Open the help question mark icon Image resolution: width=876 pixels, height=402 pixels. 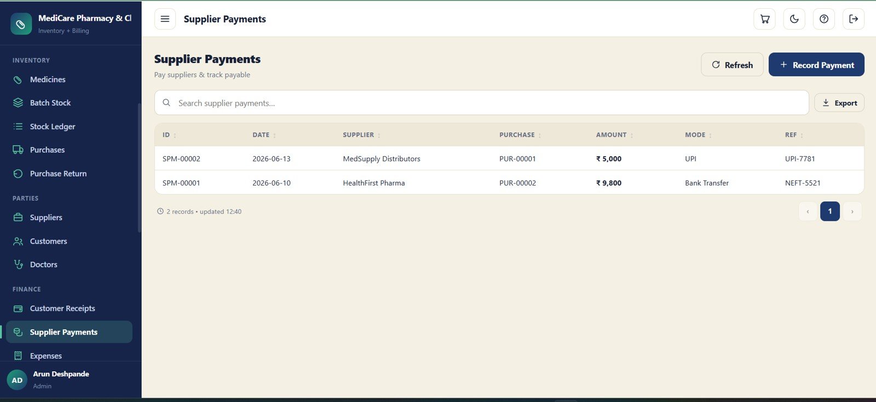click(x=824, y=19)
